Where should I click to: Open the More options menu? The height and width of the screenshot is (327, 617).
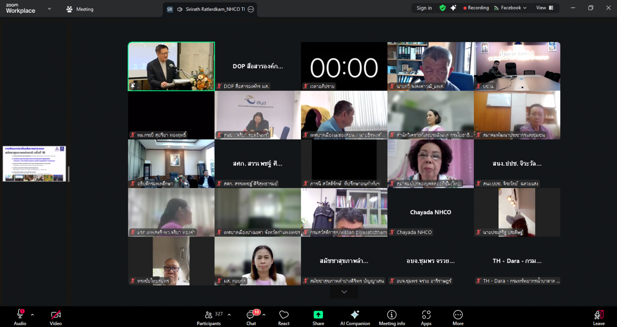(x=458, y=317)
